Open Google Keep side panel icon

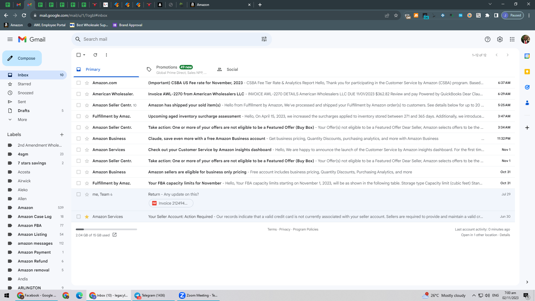[527, 72]
